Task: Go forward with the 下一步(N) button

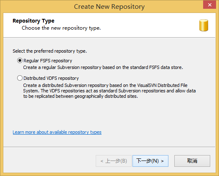Action: click(x=150, y=161)
